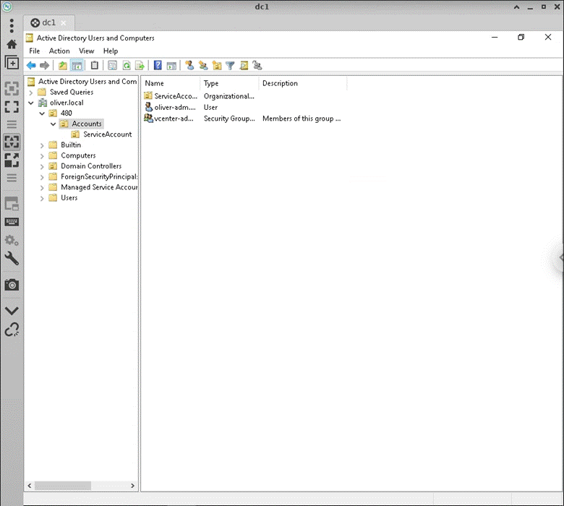Sort by the Description column header
The width and height of the screenshot is (564, 506).
tap(303, 83)
